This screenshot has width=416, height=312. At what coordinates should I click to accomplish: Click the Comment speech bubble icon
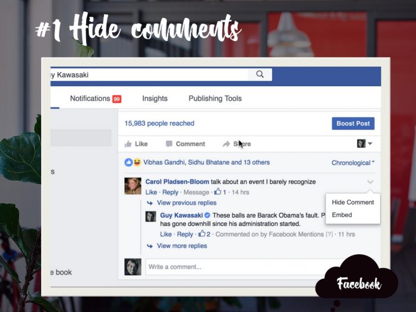[x=169, y=144]
